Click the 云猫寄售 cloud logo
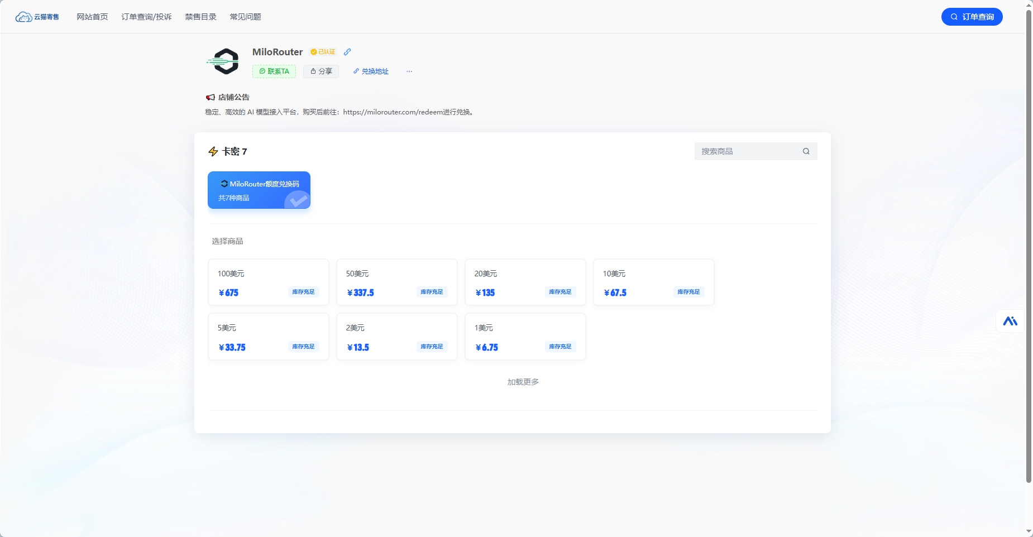Screen dimensions: 1033x537 tap(37, 17)
